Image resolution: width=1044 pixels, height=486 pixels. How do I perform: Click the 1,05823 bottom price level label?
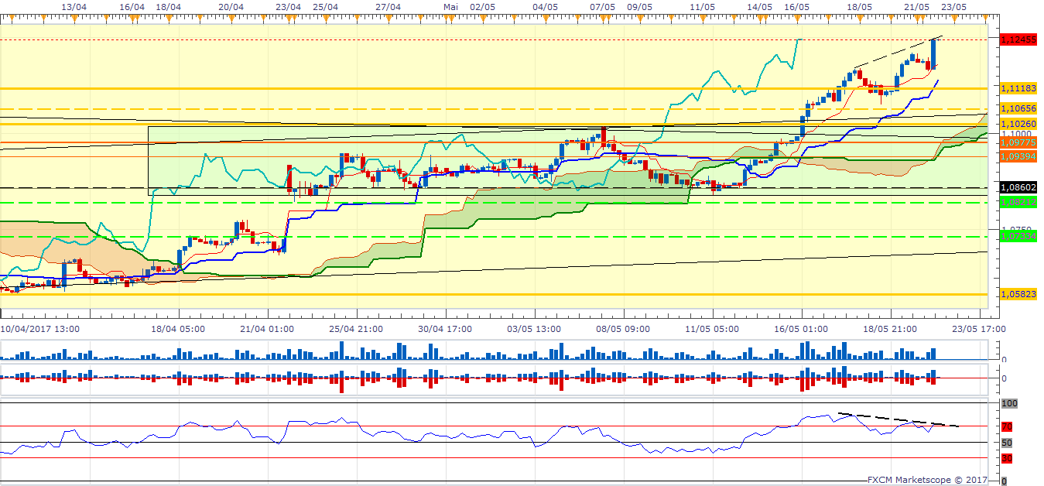click(x=1018, y=294)
